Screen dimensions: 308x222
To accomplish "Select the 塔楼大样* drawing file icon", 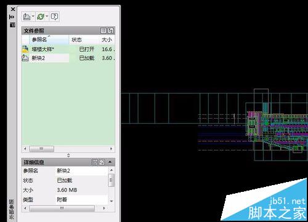I will tap(25, 49).
